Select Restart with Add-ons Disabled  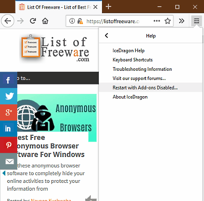pyautogui.click(x=151, y=88)
